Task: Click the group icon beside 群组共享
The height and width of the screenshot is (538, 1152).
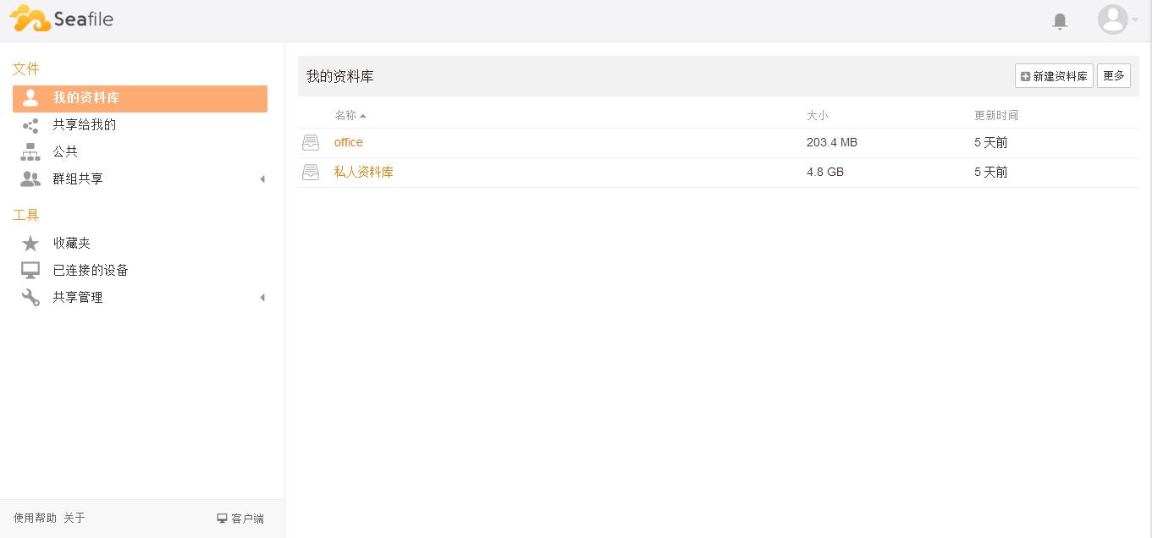Action: point(30,178)
